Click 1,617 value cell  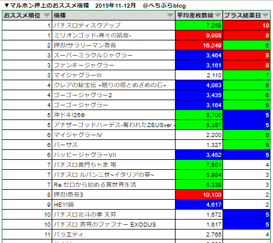pyautogui.click(x=199, y=224)
